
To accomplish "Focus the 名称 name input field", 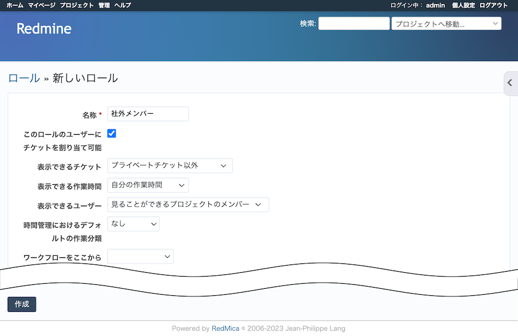I will (148, 114).
